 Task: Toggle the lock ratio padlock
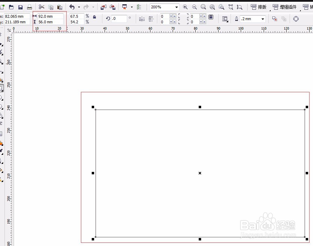pyautogui.click(x=94, y=17)
